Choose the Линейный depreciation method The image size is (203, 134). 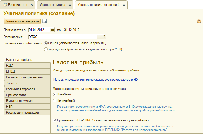coord(54,95)
